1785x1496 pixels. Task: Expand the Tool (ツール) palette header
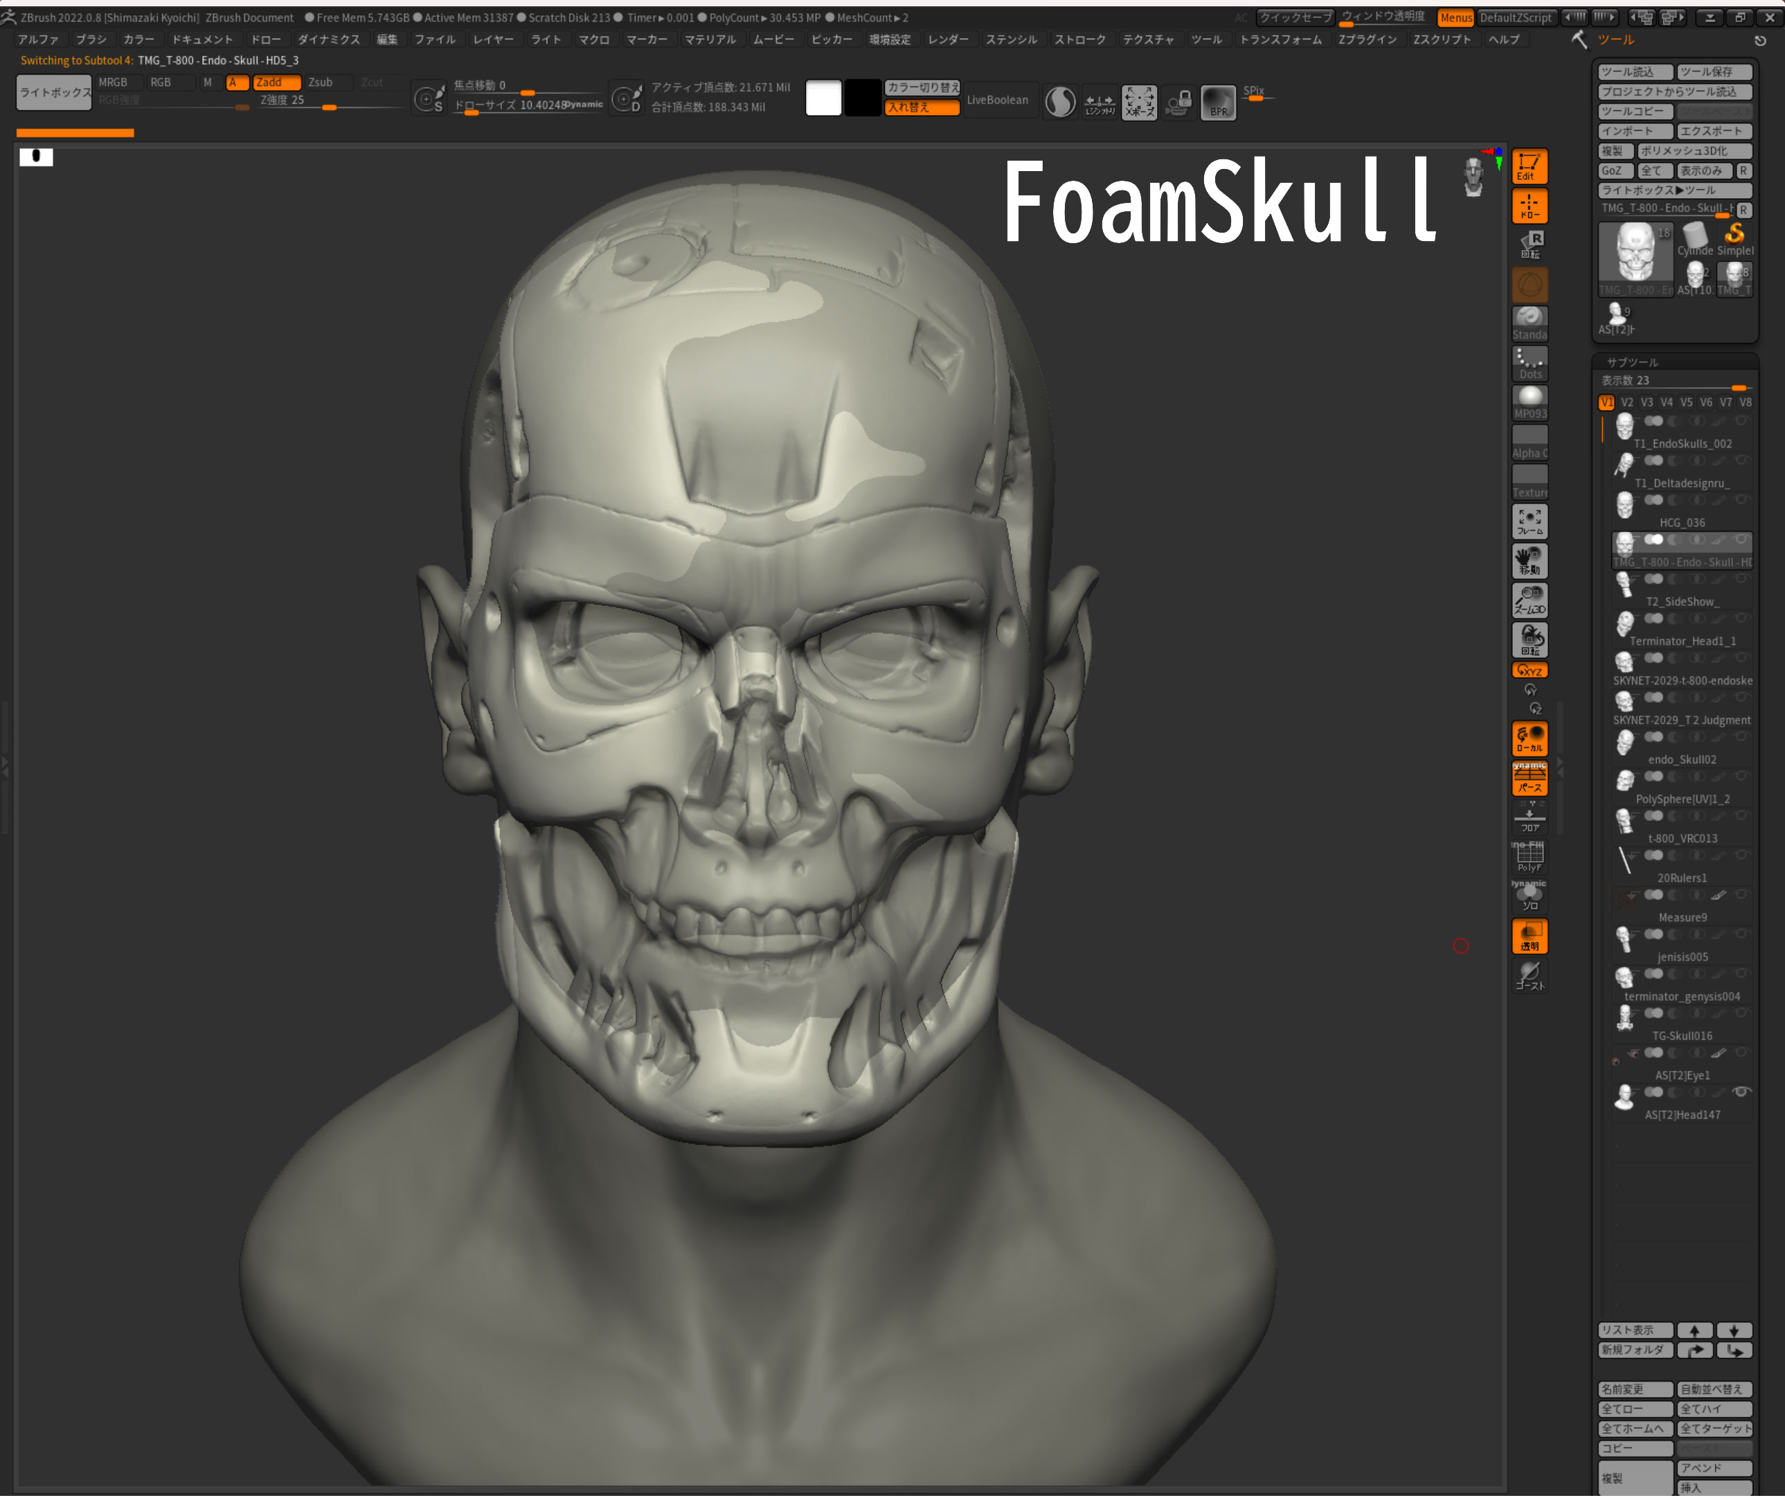click(x=1615, y=40)
